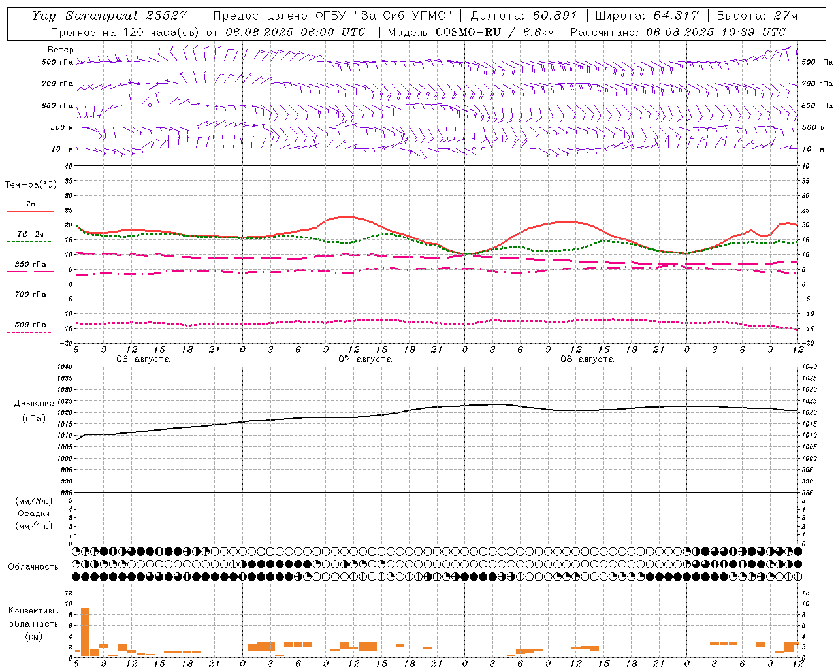Click the 700 гПа temperature legend label
The height and width of the screenshot is (669, 836).
(x=31, y=295)
